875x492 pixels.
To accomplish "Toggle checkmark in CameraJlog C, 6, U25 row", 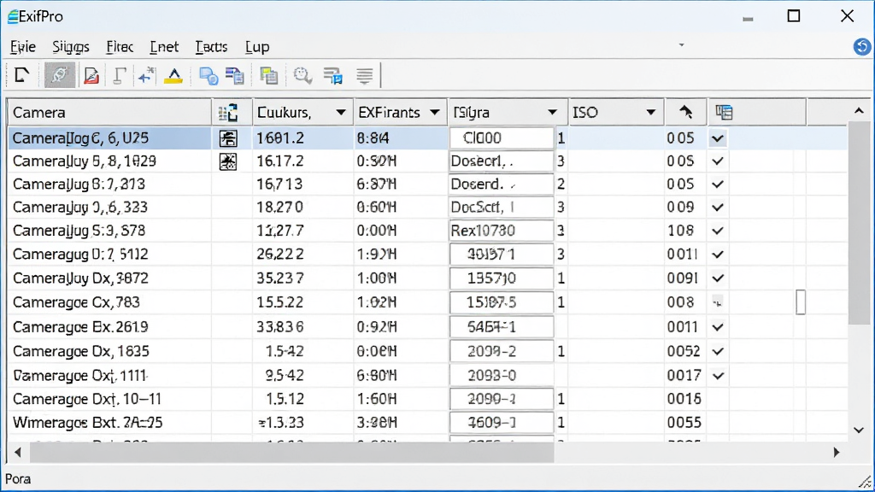I will click(718, 138).
